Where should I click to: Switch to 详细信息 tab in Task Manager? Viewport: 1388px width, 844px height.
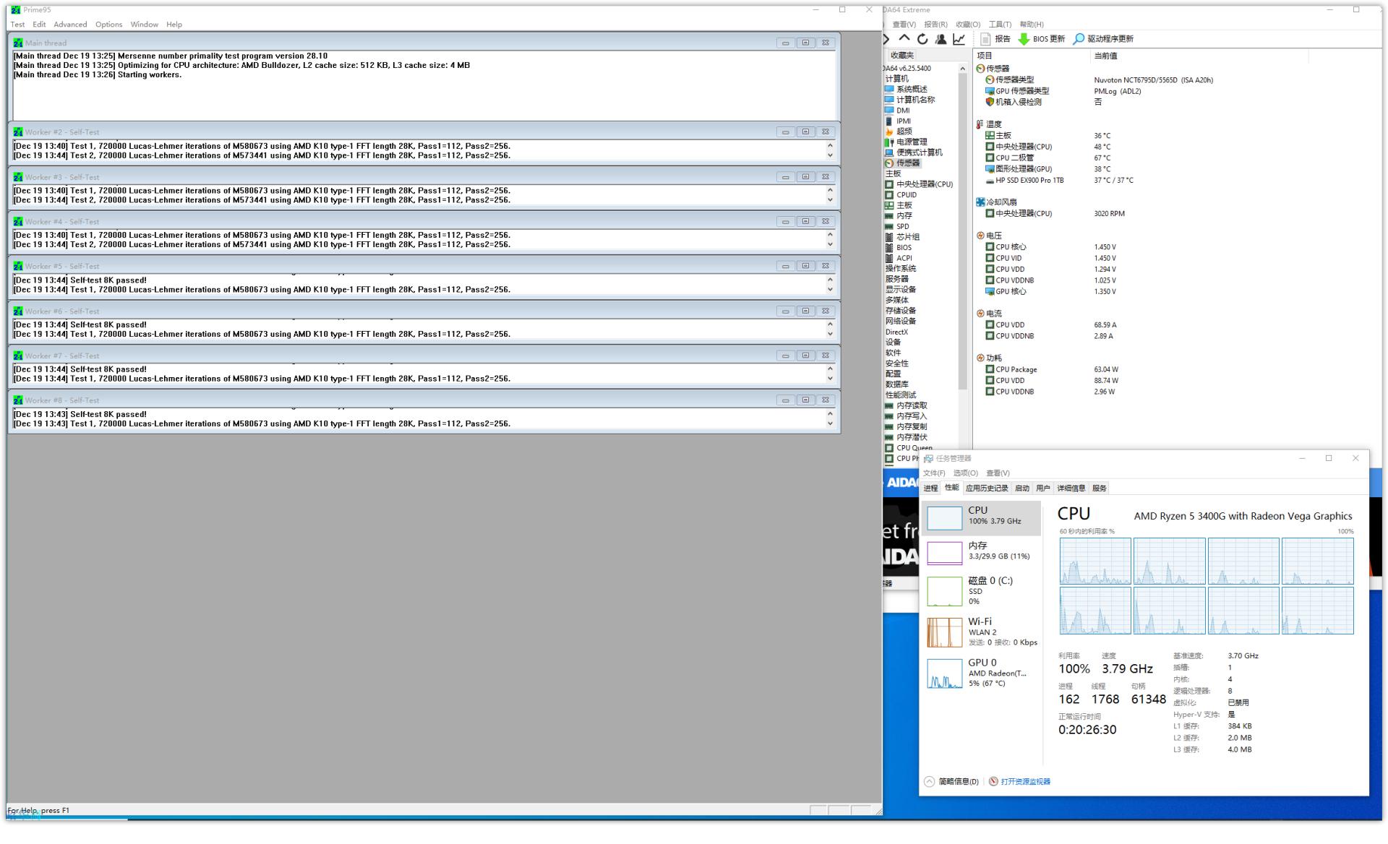[1071, 488]
